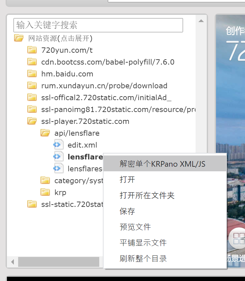Click the hm.baidu.com folder icon
The height and width of the screenshot is (281, 245).
tap(32, 74)
